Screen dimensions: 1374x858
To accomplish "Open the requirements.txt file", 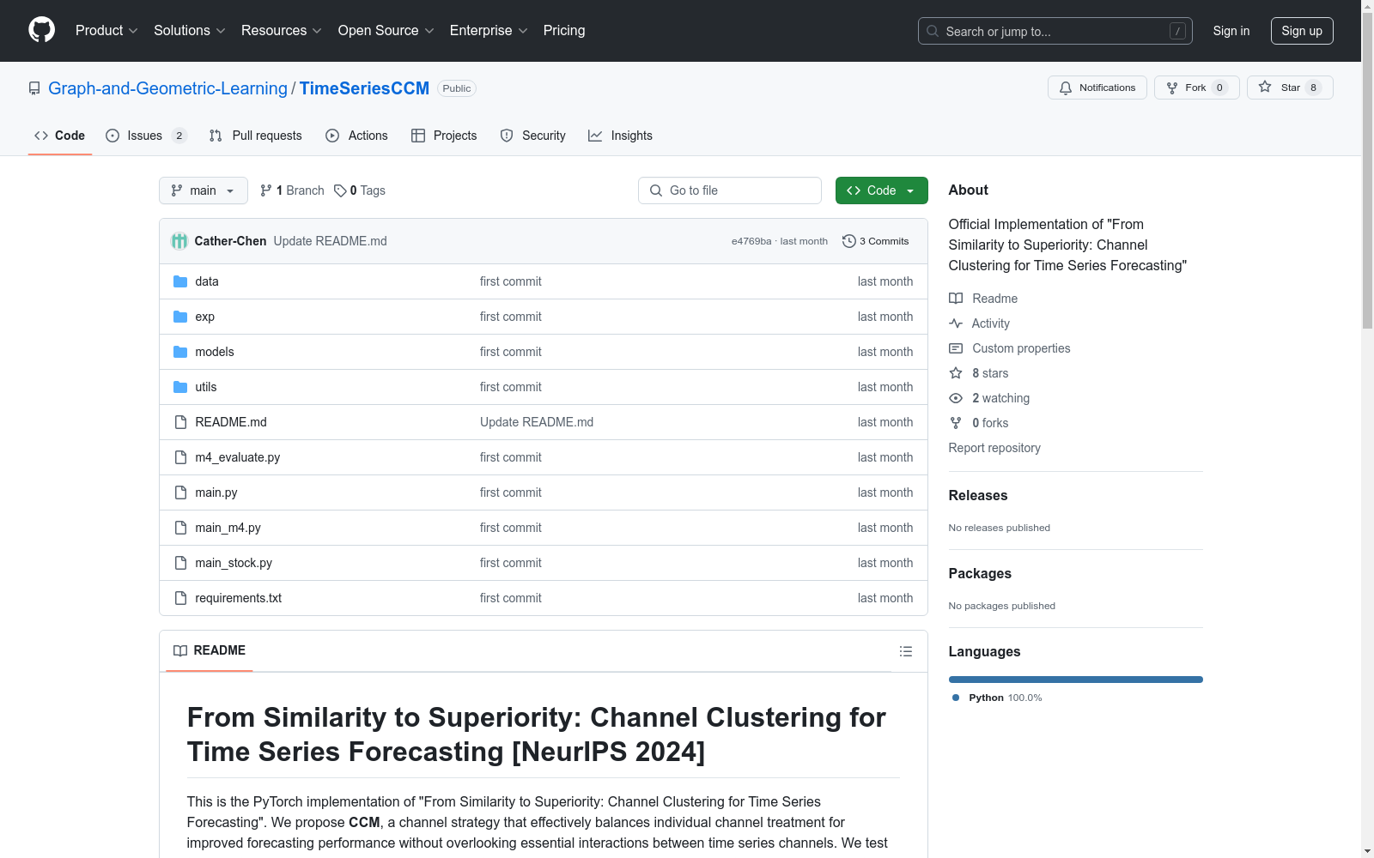I will (239, 598).
